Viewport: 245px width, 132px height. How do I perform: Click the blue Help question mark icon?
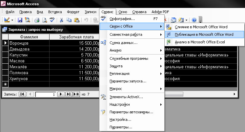pyautogui.click(x=194, y=20)
